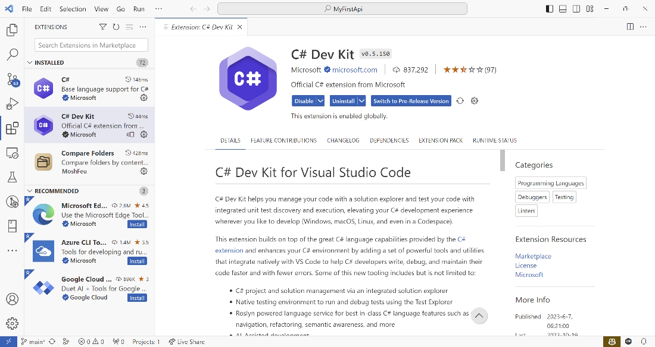Split the editor to the right
This screenshot has height=347, width=655.
631,27
